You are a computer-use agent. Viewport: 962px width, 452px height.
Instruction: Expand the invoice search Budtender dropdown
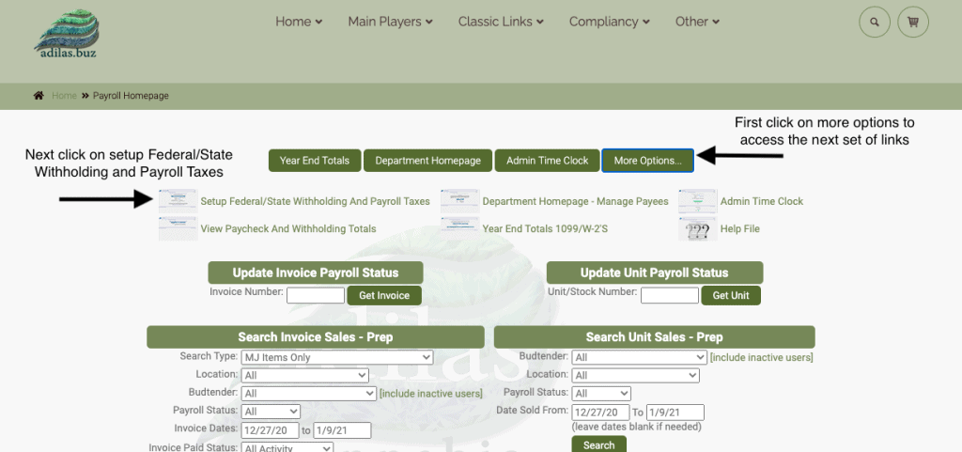click(x=308, y=393)
